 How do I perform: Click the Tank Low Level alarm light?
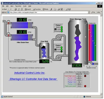[85, 86]
